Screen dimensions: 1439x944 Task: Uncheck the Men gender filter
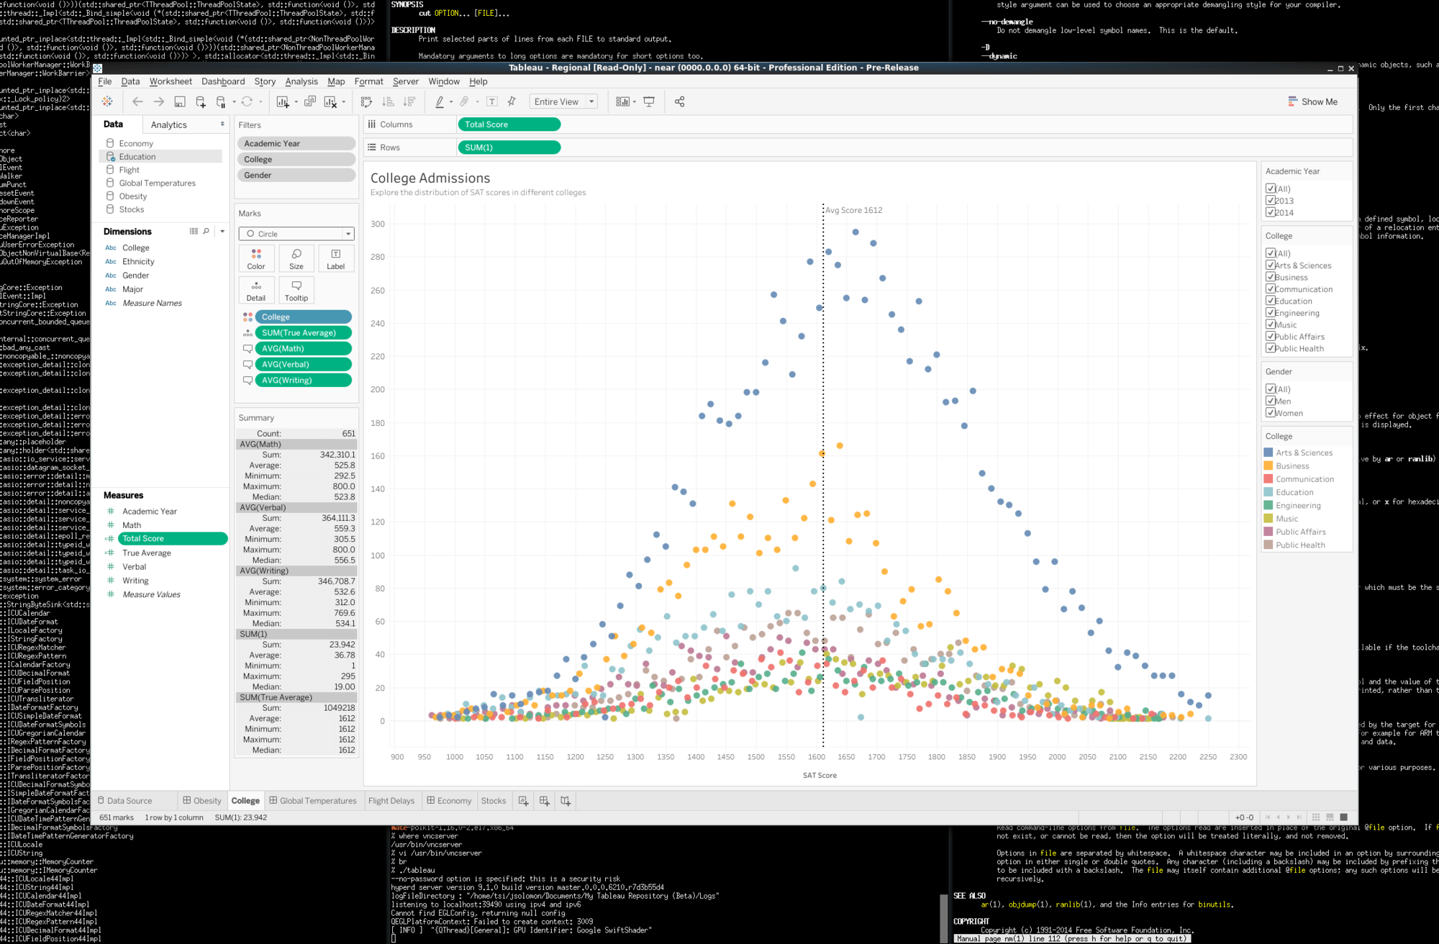[1271, 401]
